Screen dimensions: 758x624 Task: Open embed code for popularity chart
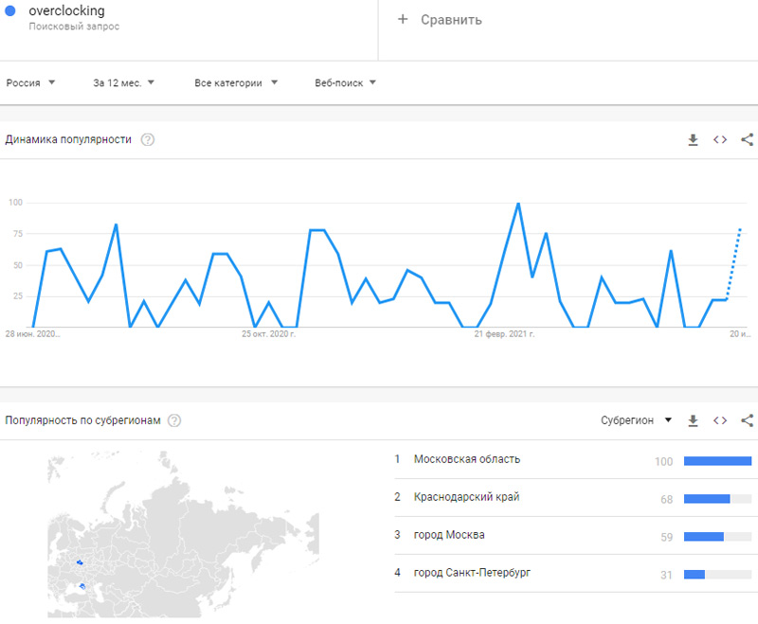[x=720, y=140]
